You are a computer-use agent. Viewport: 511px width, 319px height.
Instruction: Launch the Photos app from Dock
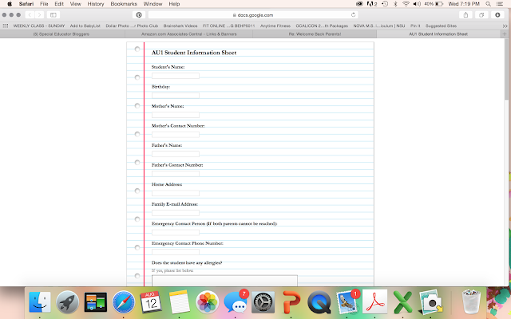click(x=207, y=302)
